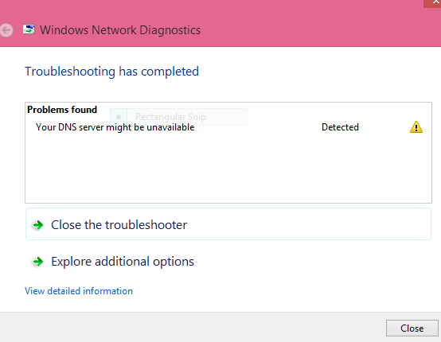Click the 'Windows Network Diagnostics' title text
Viewport: 441px width, 342px height.
(120, 30)
